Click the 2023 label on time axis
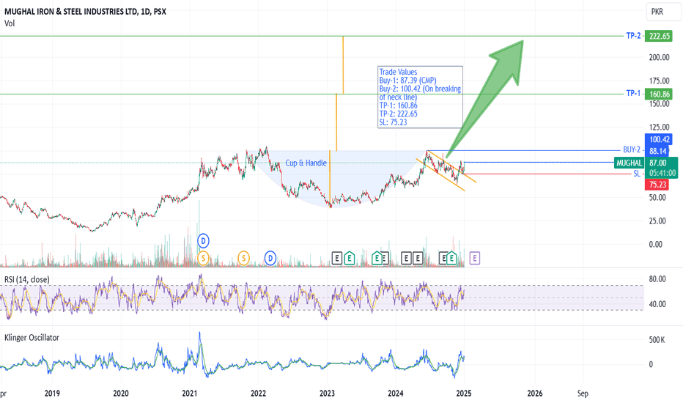Image resolution: width=683 pixels, height=403 pixels. tap(327, 393)
